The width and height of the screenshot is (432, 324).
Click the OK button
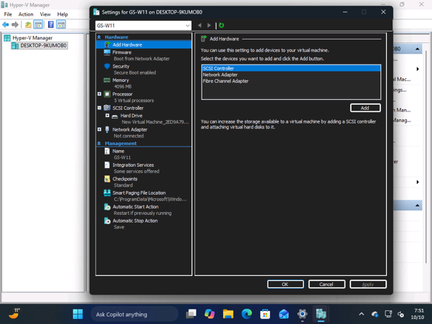click(x=286, y=284)
